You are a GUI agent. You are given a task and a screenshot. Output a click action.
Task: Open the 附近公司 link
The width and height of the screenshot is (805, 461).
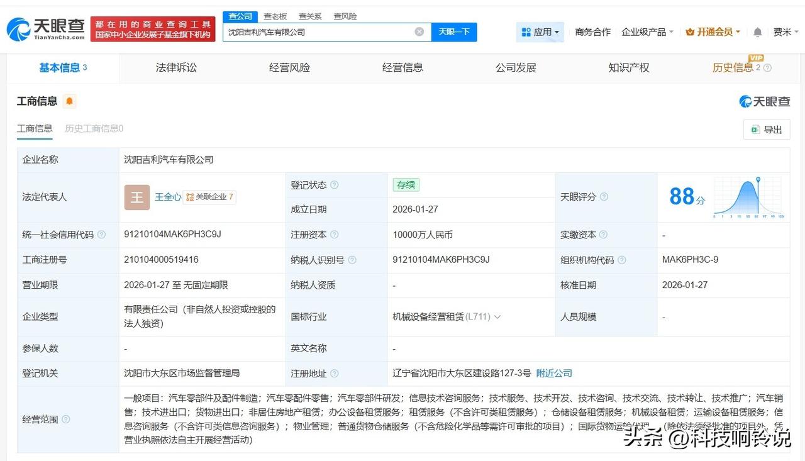[x=553, y=373]
